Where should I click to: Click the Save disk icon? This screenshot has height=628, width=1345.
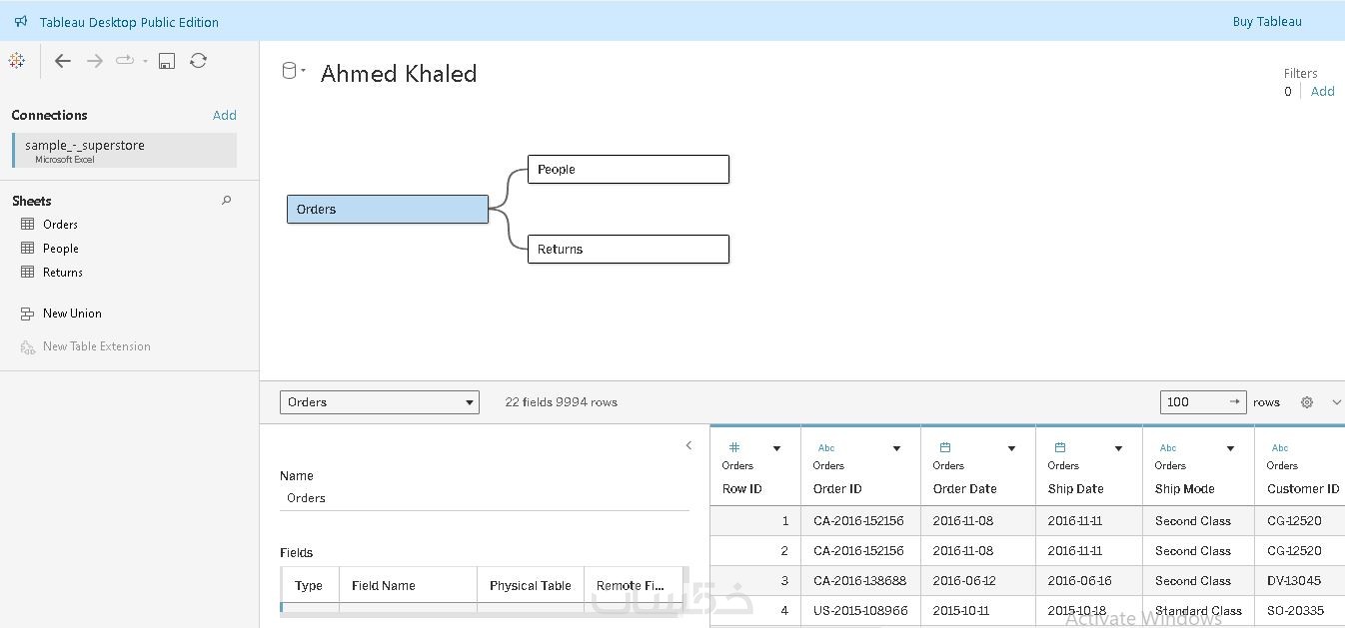coord(167,61)
